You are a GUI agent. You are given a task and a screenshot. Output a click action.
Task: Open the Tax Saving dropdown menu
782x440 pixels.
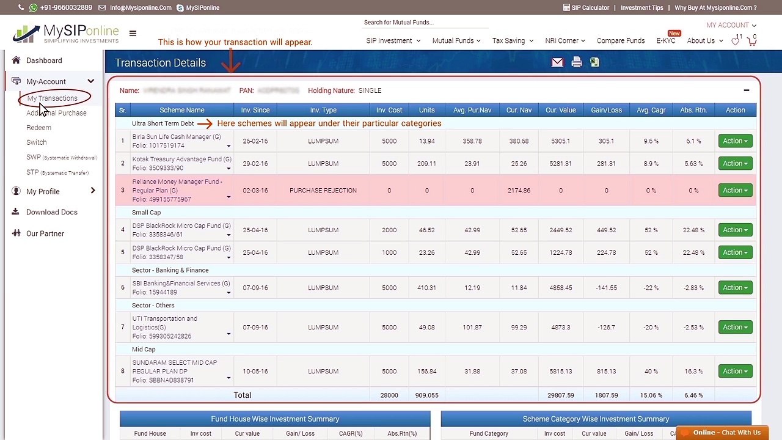[513, 40]
